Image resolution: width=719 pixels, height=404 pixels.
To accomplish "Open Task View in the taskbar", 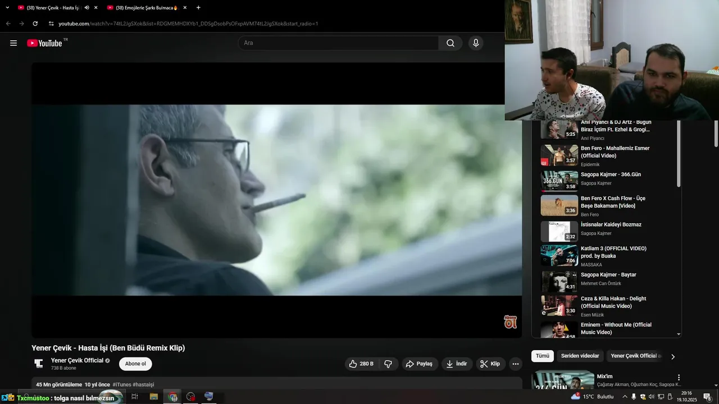I will (135, 397).
